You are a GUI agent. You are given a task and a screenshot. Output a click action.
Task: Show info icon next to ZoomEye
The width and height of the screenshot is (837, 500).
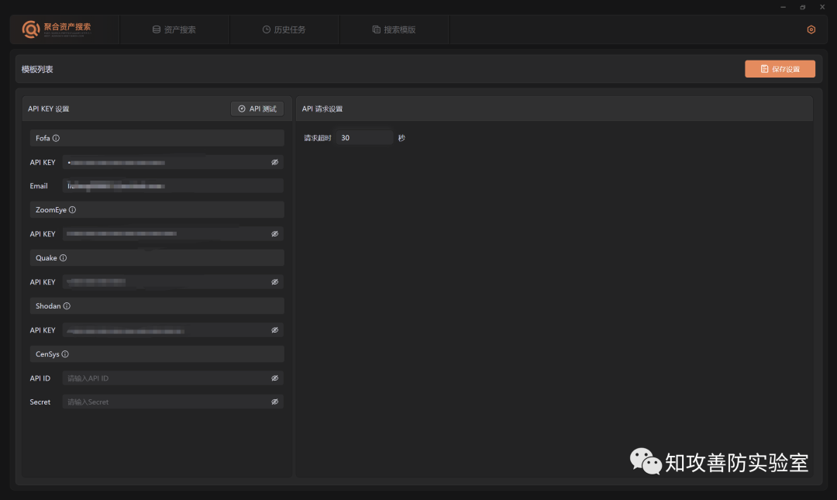click(73, 210)
